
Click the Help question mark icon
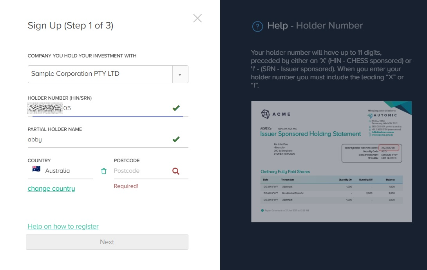(257, 26)
